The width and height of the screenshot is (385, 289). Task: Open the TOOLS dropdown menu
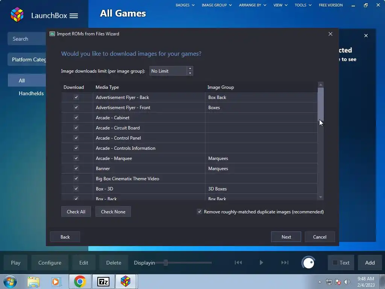(303, 5)
